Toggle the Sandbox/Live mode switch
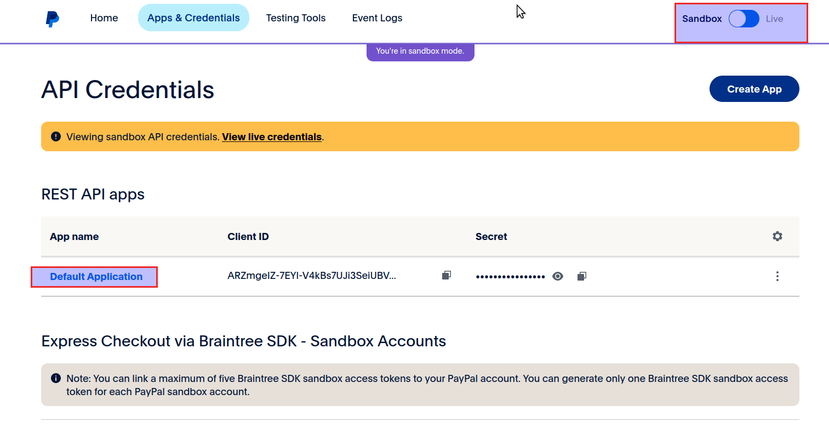The height and width of the screenshot is (428, 829). (x=744, y=19)
